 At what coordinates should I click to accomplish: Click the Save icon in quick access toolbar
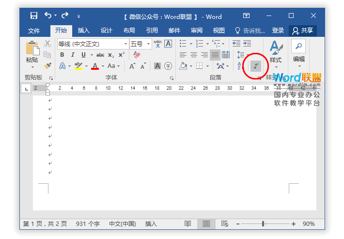click(34, 16)
